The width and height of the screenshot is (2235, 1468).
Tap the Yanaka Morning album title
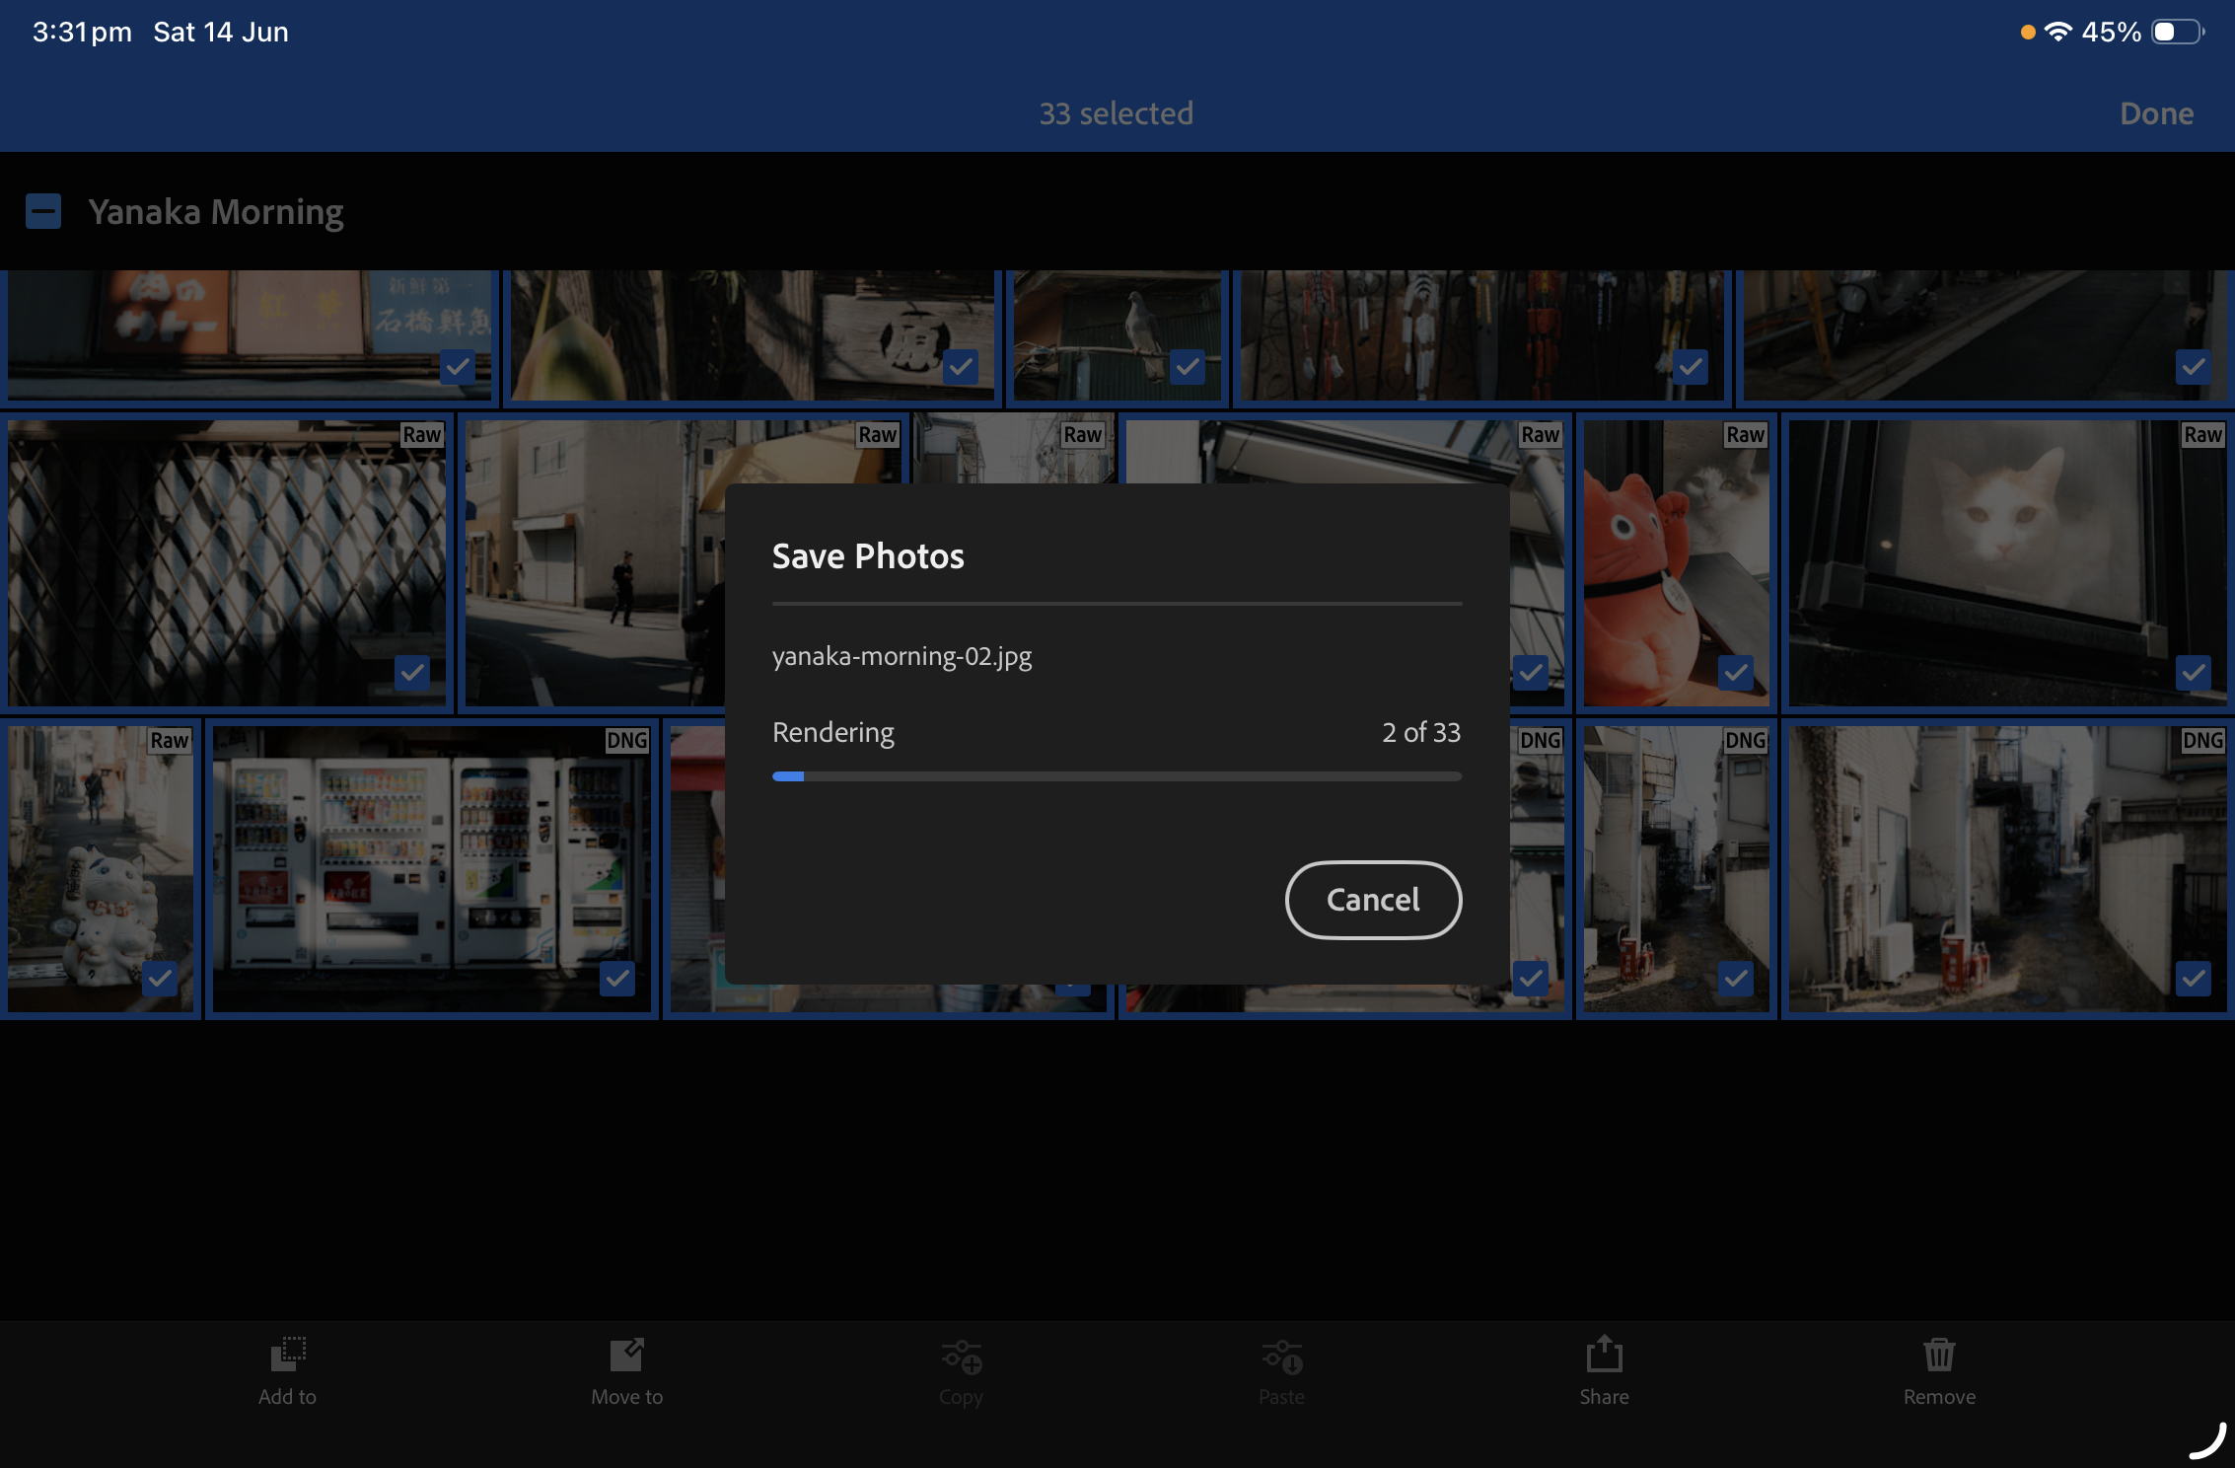click(x=216, y=211)
